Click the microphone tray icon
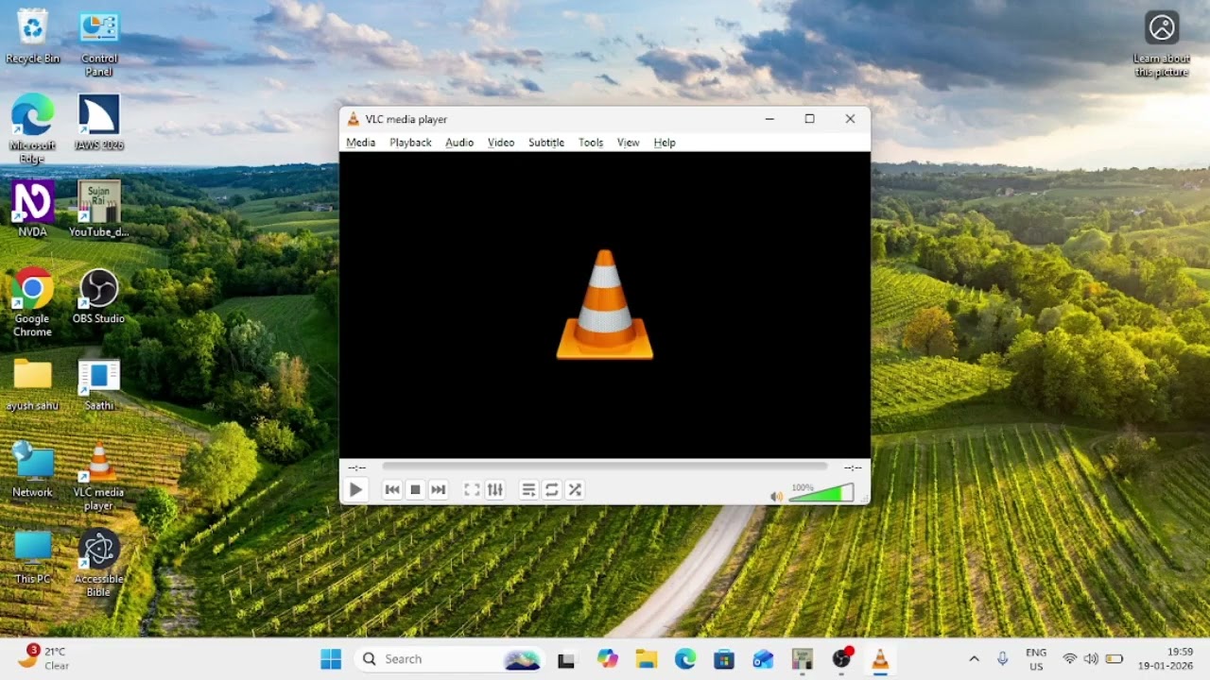 [x=1003, y=659]
